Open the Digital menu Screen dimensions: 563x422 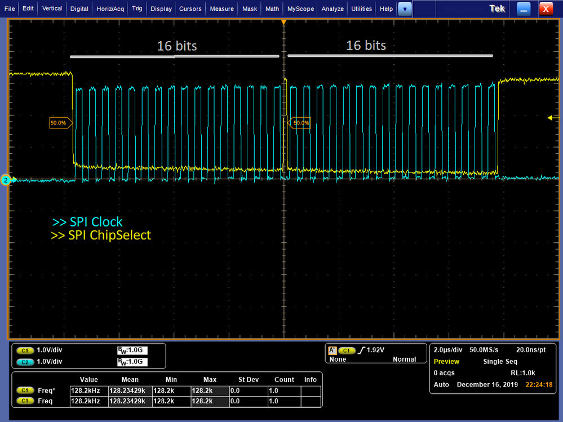[79, 8]
